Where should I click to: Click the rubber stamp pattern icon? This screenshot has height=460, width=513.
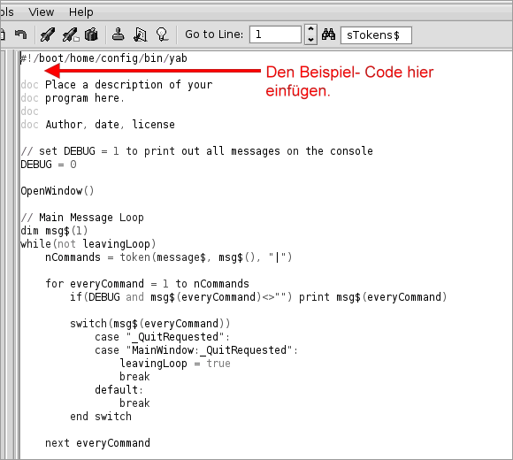[x=119, y=34]
